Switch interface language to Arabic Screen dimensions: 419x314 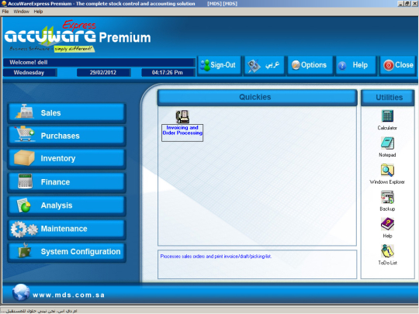tap(265, 65)
